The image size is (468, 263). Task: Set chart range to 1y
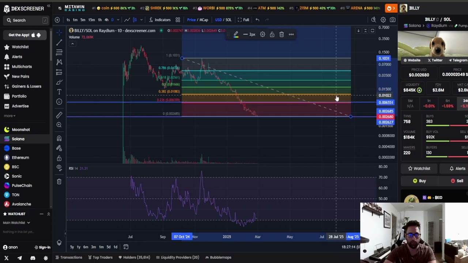coord(79,247)
